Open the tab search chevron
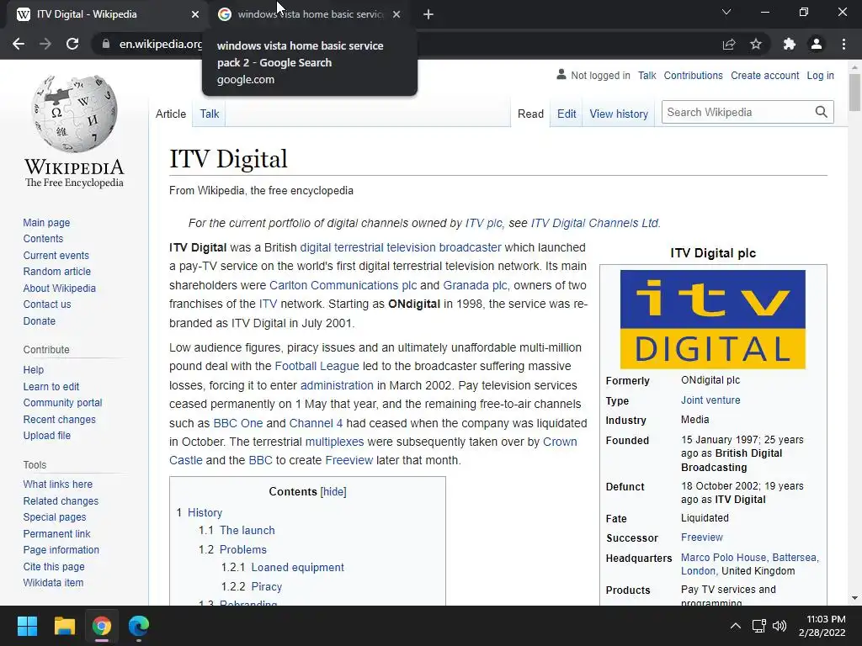Screen dimensions: 862x646 click(726, 12)
